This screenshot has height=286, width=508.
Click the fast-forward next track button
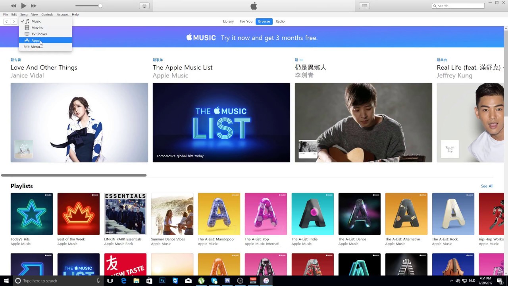[33, 6]
